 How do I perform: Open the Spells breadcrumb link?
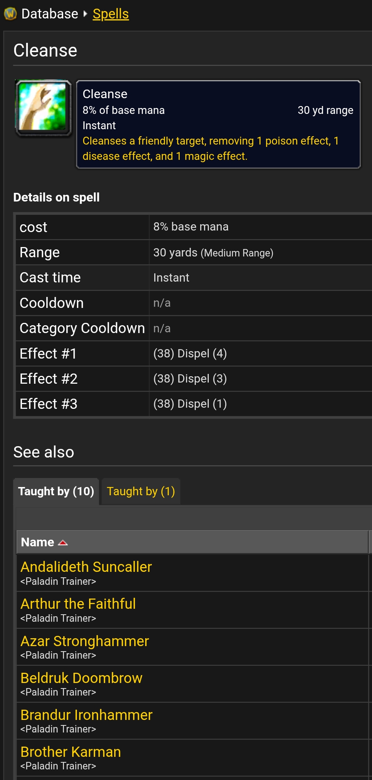pos(111,14)
